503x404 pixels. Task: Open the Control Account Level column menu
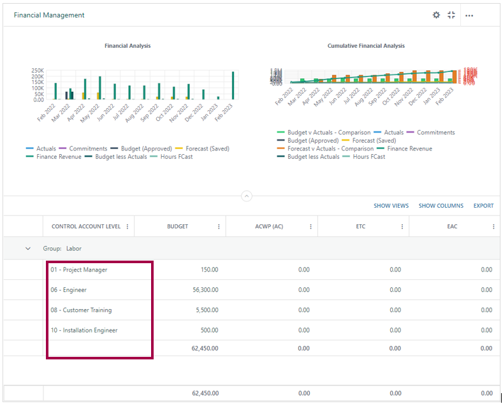click(128, 227)
